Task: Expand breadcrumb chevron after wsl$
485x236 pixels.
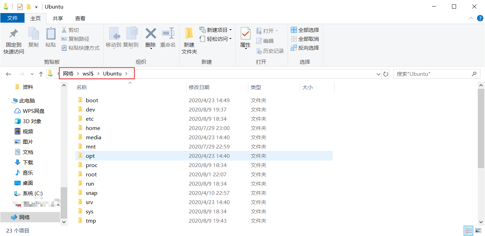Action: pos(98,74)
